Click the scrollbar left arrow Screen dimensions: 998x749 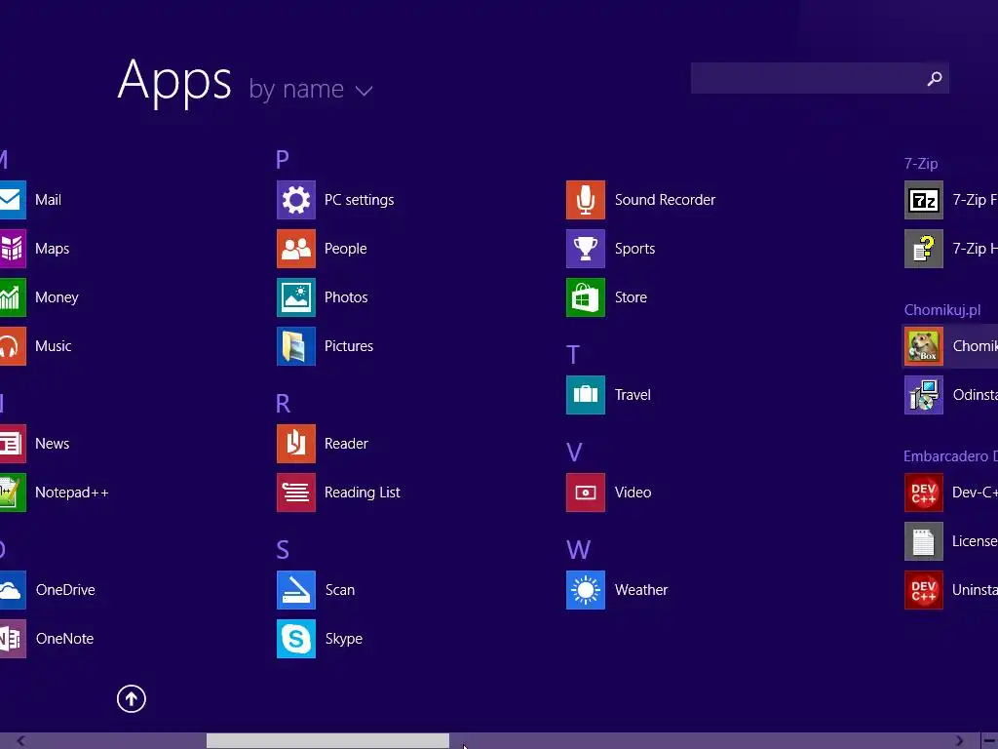pyautogui.click(x=21, y=741)
